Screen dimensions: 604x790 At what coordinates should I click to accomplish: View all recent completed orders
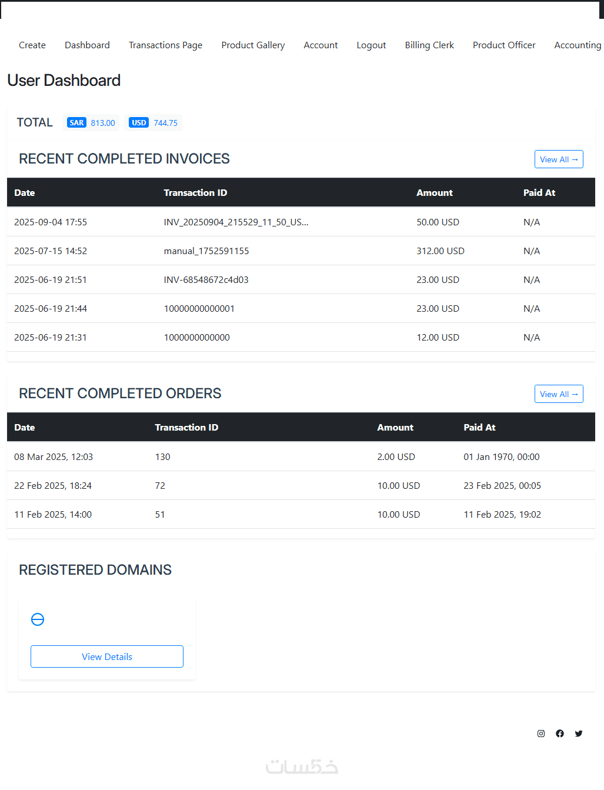559,394
